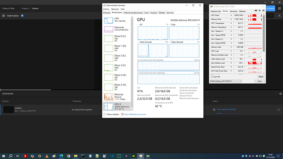Viewport: 283px width, 159px height.
Task: Open Microsoft Edge from the taskbar
Action: (61, 156)
